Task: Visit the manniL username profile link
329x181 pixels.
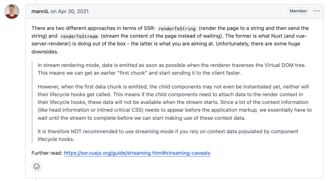Action: click(40, 11)
